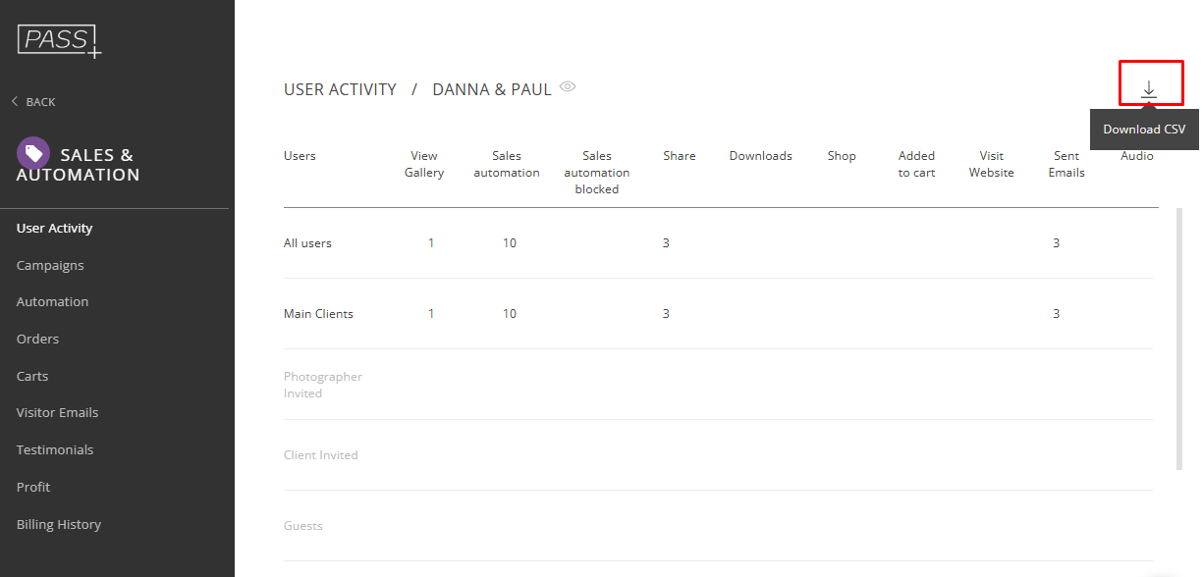
Task: Click All users View Gallery count 1
Action: click(431, 243)
